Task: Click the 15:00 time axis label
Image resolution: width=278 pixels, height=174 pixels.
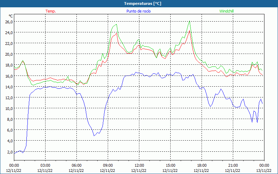Action: coord(170,166)
